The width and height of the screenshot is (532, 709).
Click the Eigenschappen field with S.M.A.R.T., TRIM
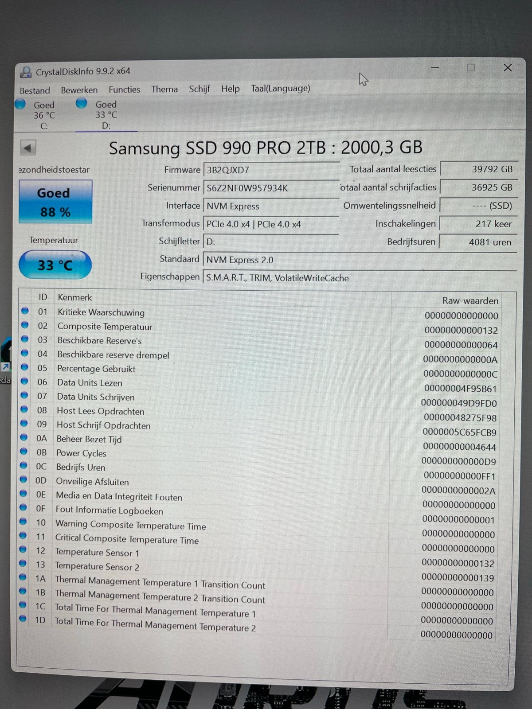[360, 278]
